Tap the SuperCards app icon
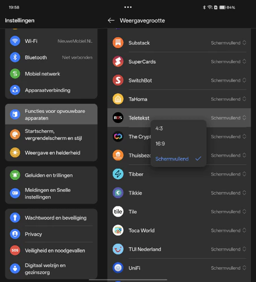Screen dimensions: 256x282 coord(118,61)
